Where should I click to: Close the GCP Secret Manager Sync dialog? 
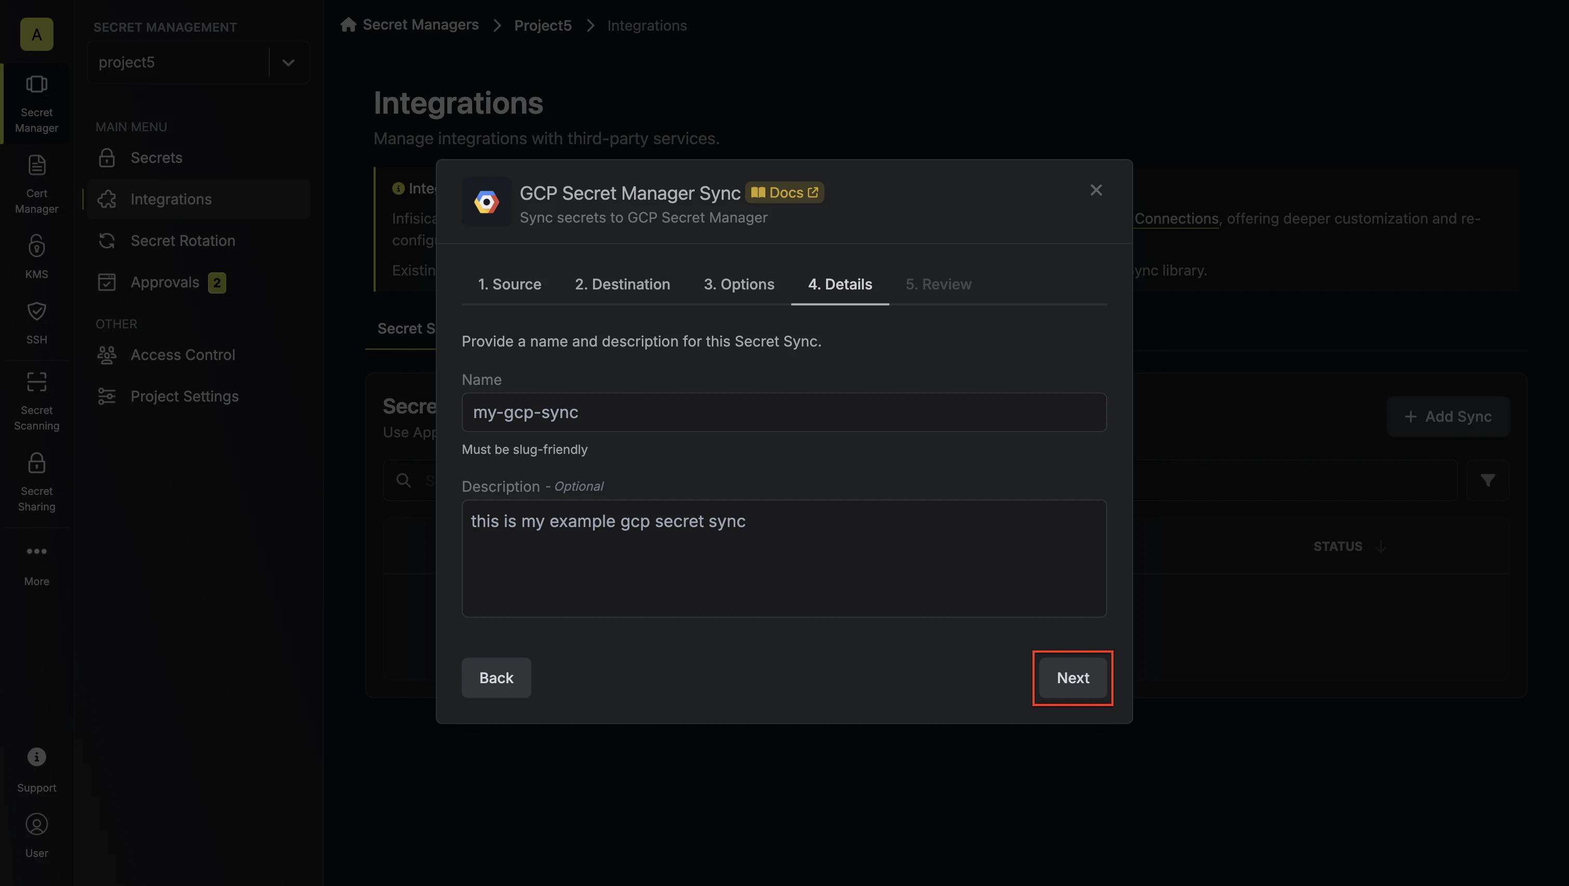tap(1096, 190)
